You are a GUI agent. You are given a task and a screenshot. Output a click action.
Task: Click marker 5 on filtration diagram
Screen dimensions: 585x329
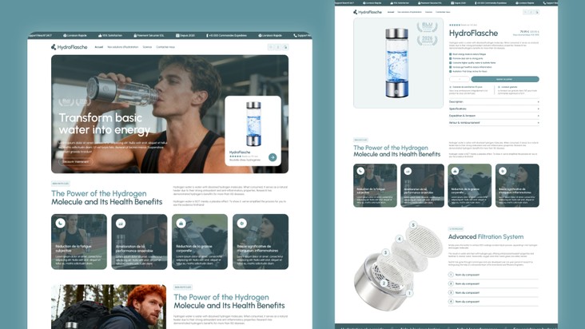413,225
